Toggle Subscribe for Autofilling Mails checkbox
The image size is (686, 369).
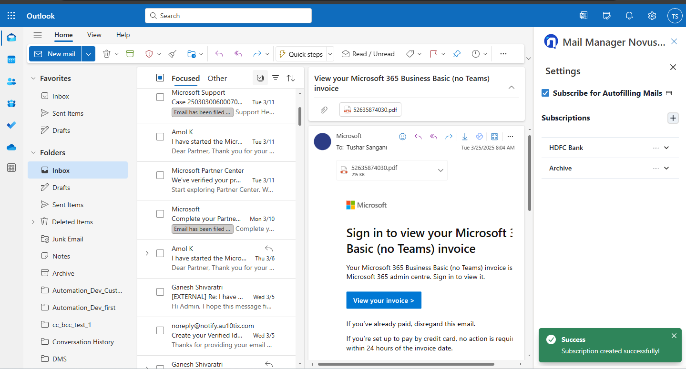tap(545, 93)
